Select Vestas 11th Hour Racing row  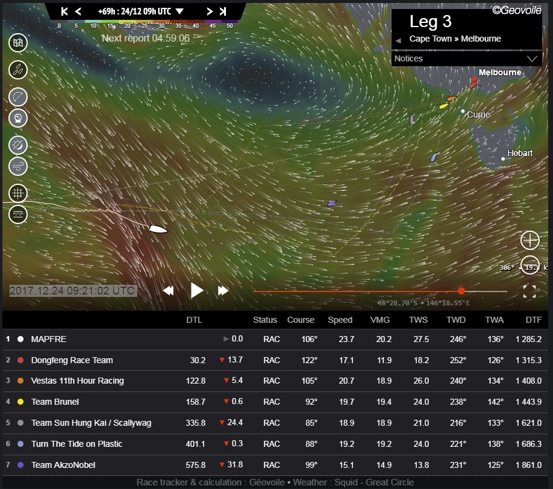click(x=275, y=381)
